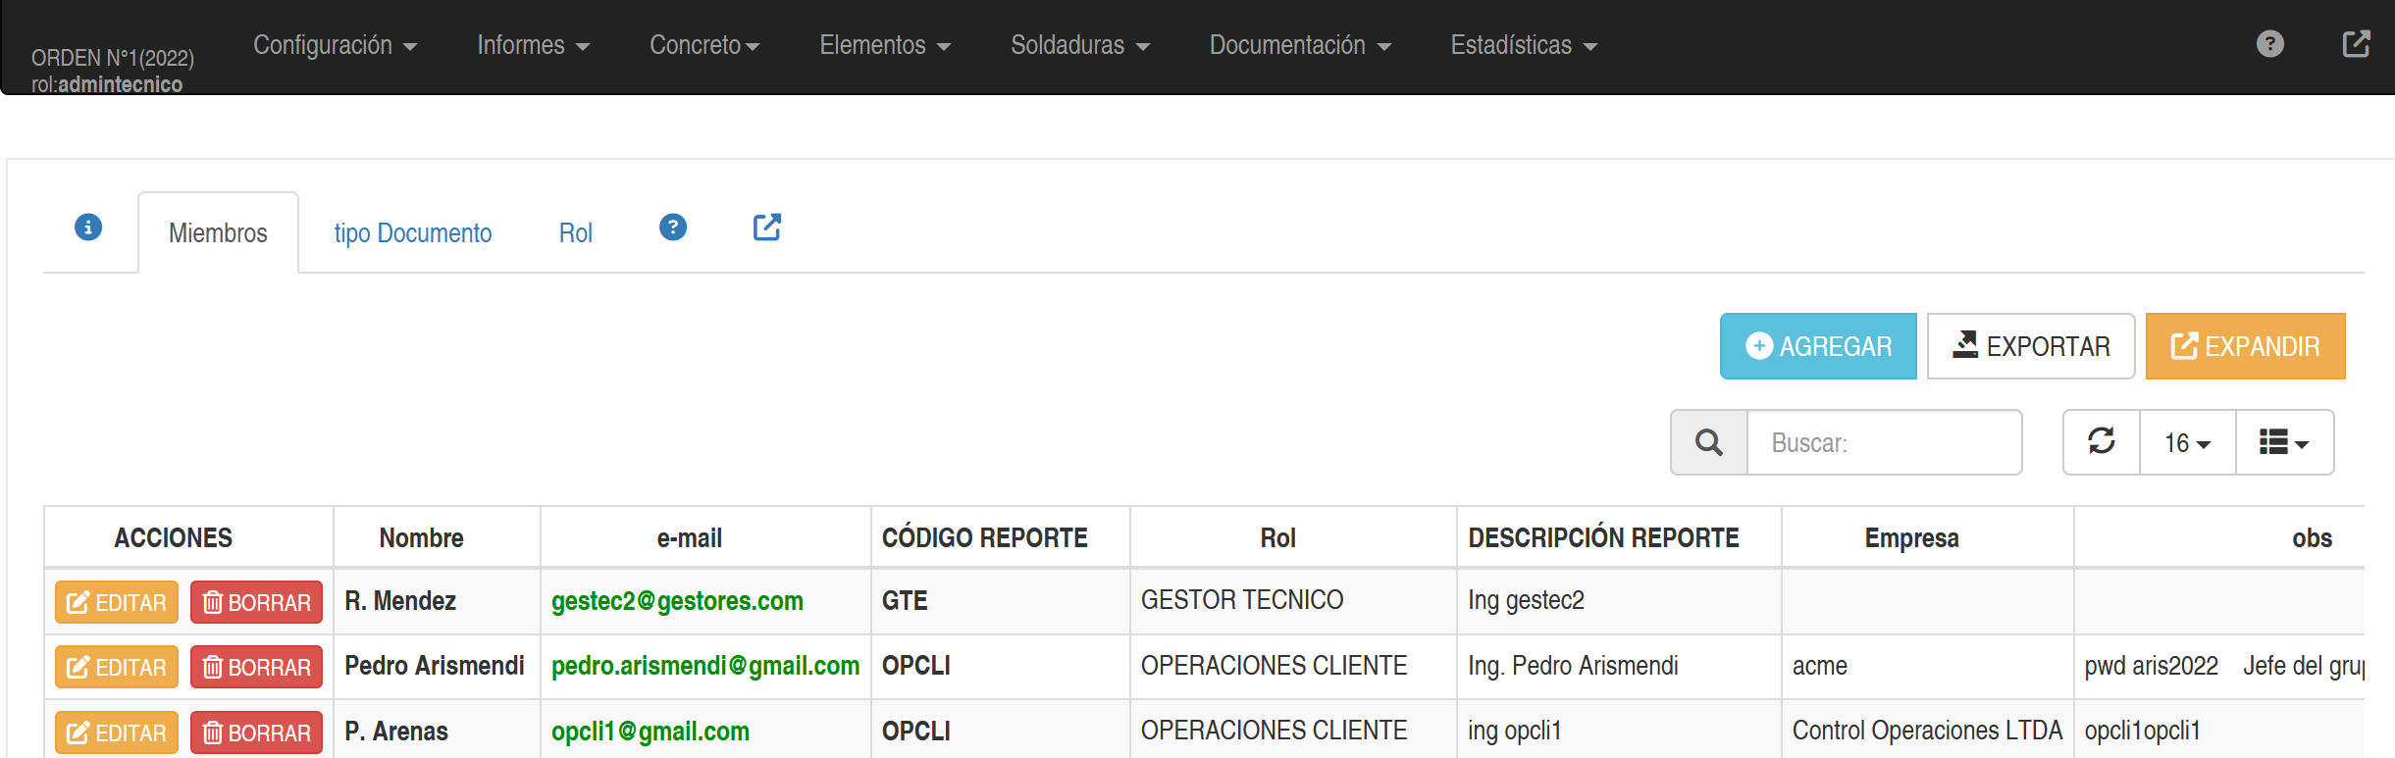Click EDITAR for Pedro Arismendi row

click(117, 668)
